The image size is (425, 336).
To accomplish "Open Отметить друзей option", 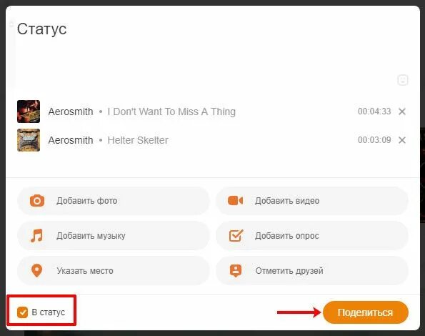I will (312, 270).
